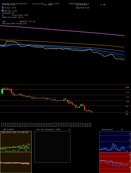Click the 'Intra Day Trading Price & MR' panel title
Image resolution: width=131 pixels, height=173 pixels.
coord(48,129)
